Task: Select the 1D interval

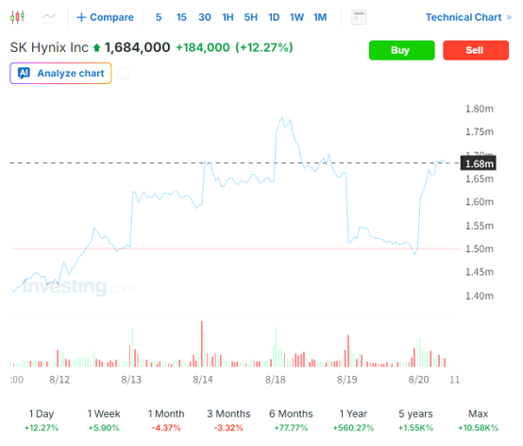Action: click(274, 17)
